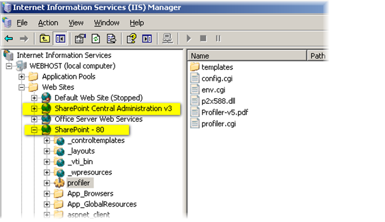Click the SharePoint - 80 globe icon
Image resolution: width=385 pixels, height=222 pixels.
46,130
